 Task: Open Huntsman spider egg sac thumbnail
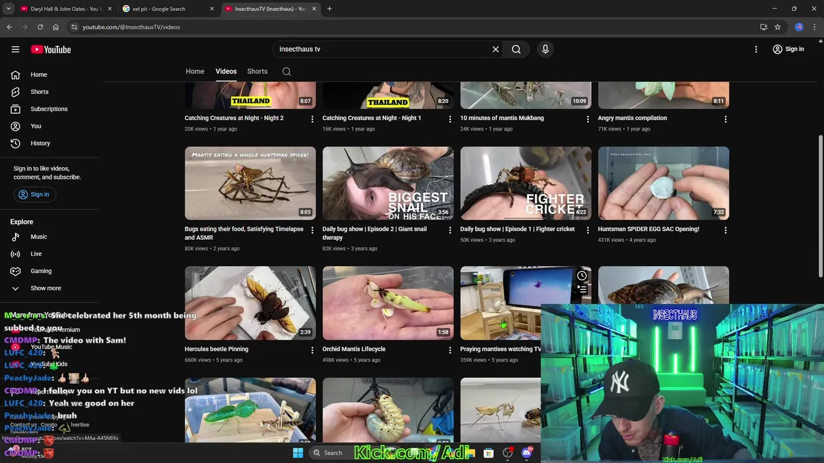click(x=664, y=183)
